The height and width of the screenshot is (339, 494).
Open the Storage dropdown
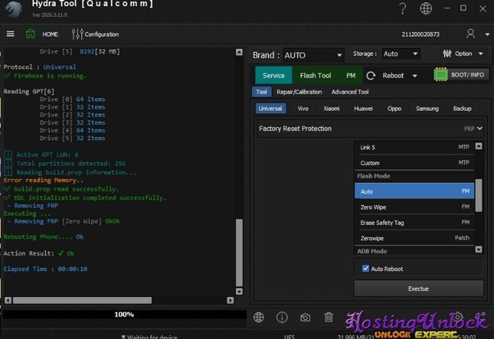pos(401,54)
